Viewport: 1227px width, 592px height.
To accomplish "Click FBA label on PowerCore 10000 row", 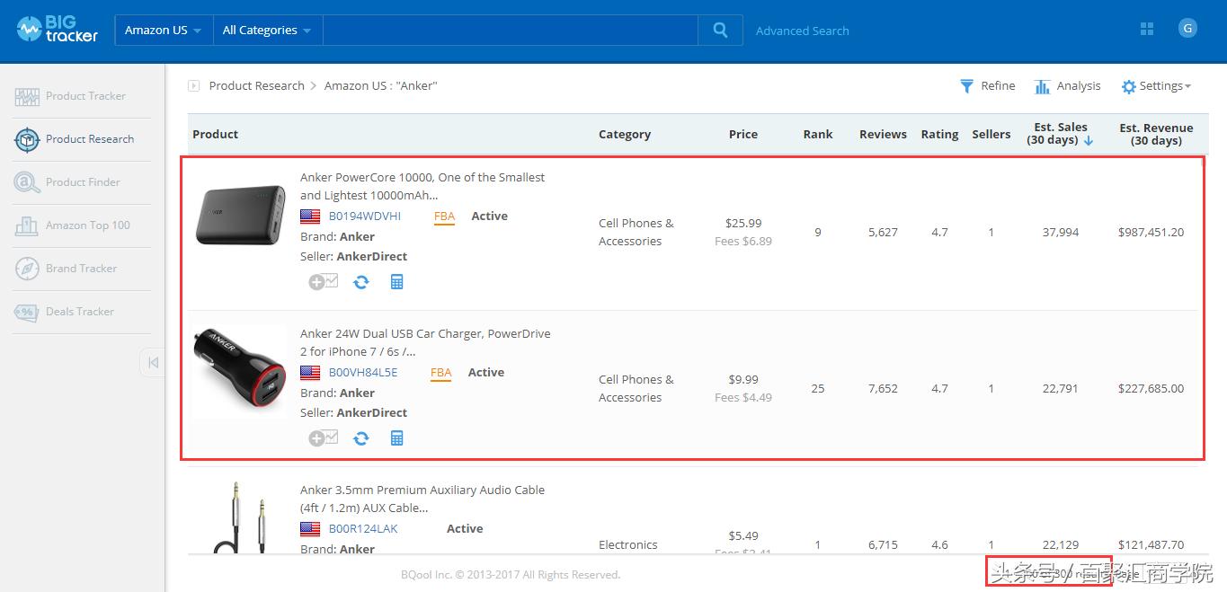I will tap(444, 216).
